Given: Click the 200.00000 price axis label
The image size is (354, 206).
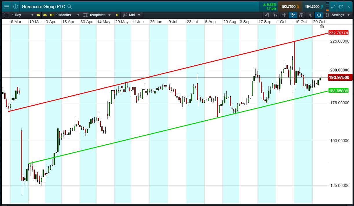Looking at the screenshot, I should 340,70.
